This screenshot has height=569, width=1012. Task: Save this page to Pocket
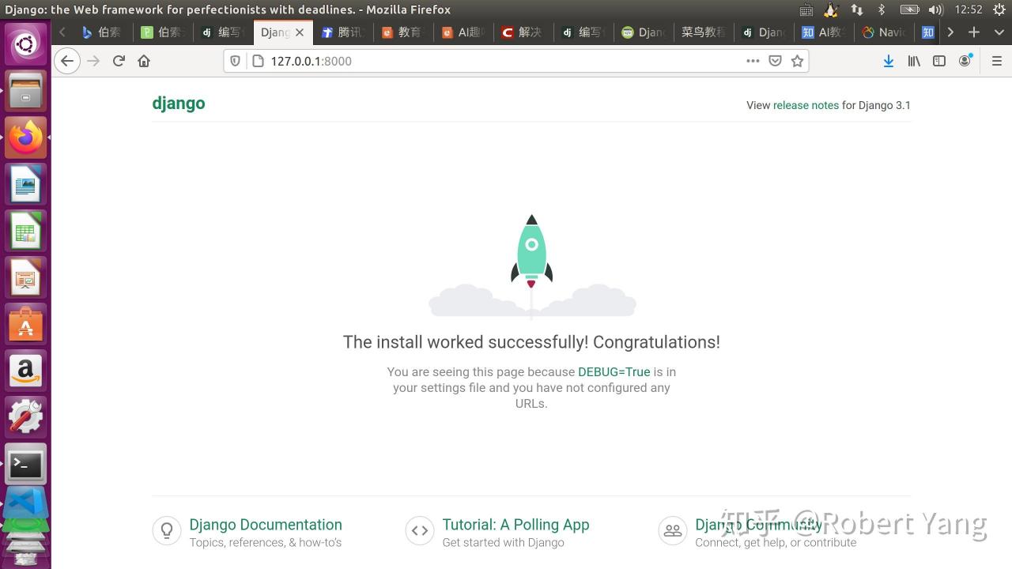click(x=776, y=61)
